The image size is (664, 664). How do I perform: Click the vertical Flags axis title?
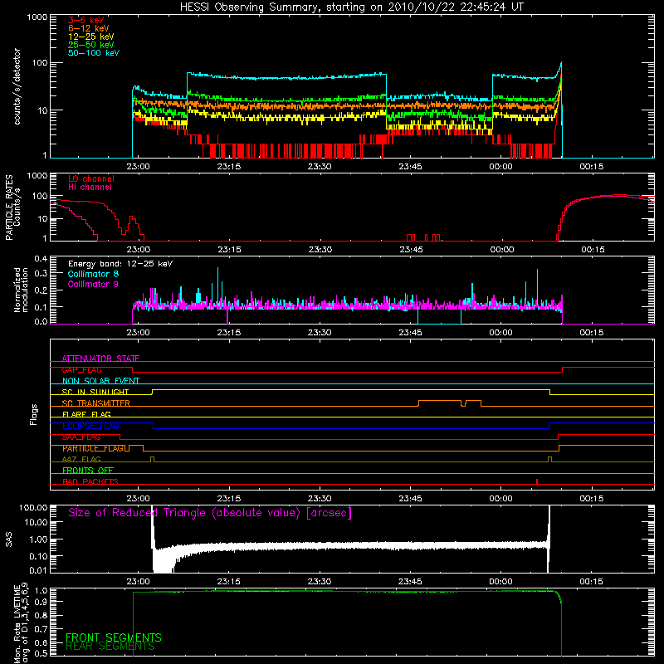(34, 414)
